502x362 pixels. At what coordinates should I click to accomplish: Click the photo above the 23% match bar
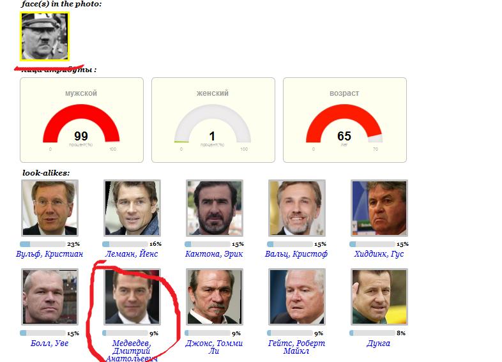point(50,208)
